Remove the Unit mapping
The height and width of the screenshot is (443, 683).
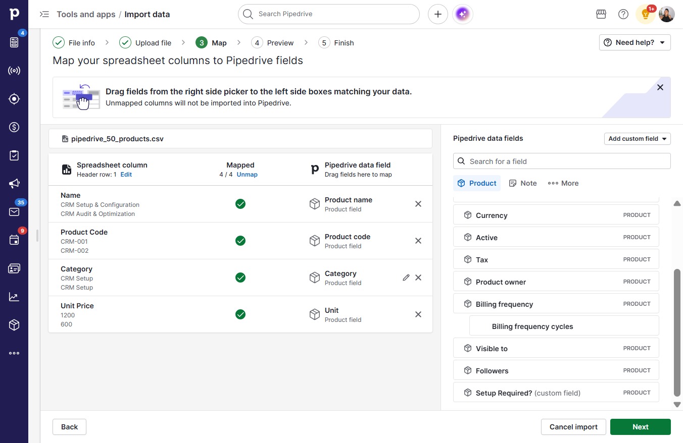418,314
